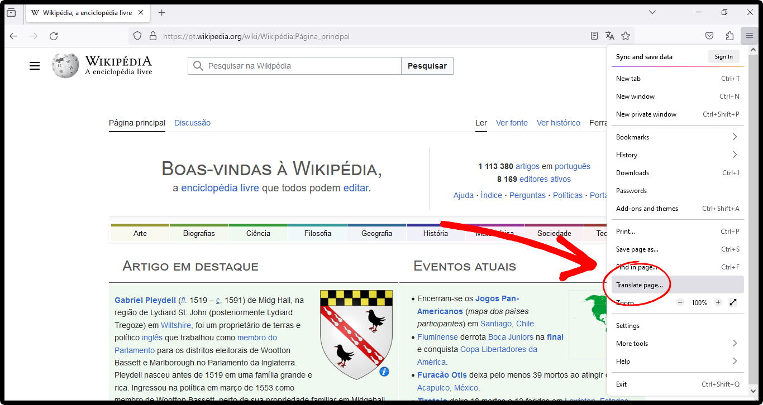
Task: Reset zoom by clicking 100%
Action: [x=699, y=303]
